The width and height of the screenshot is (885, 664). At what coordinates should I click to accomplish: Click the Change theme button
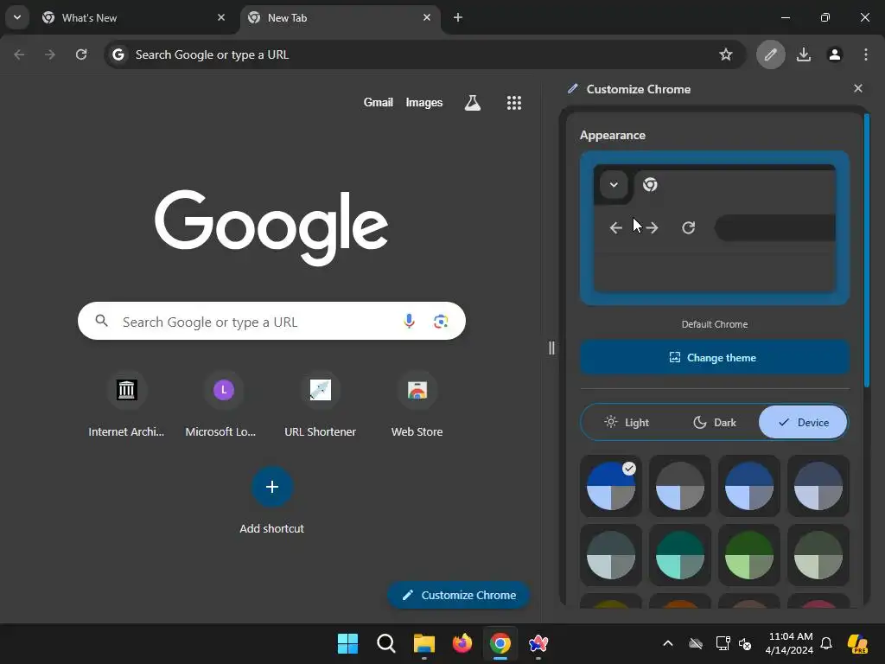[x=715, y=357]
